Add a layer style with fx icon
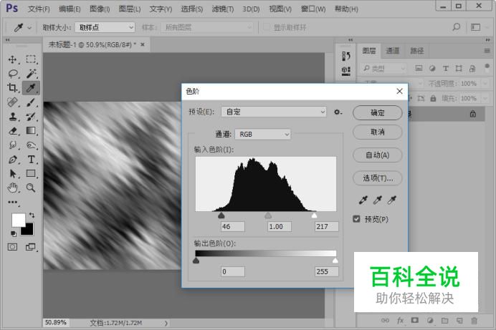496x330 pixels. pyautogui.click(x=400, y=321)
